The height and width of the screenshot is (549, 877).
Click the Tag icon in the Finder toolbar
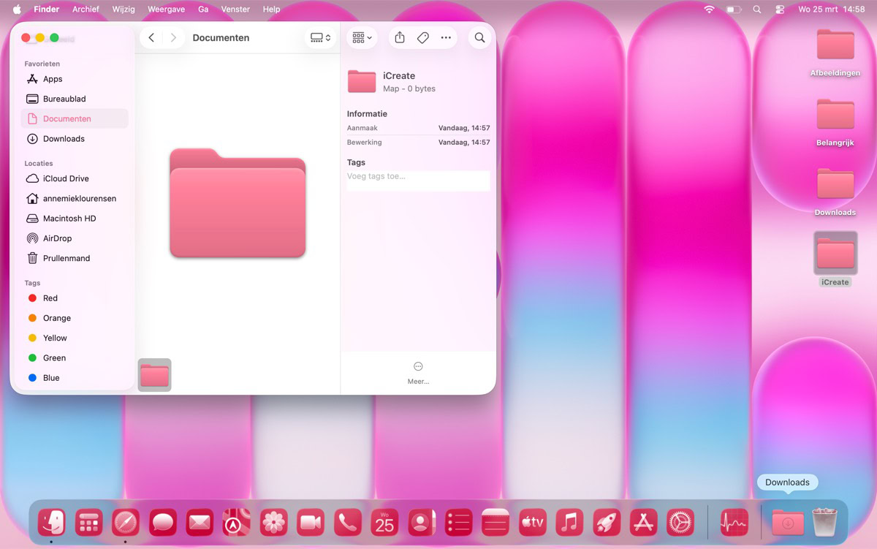pos(422,37)
